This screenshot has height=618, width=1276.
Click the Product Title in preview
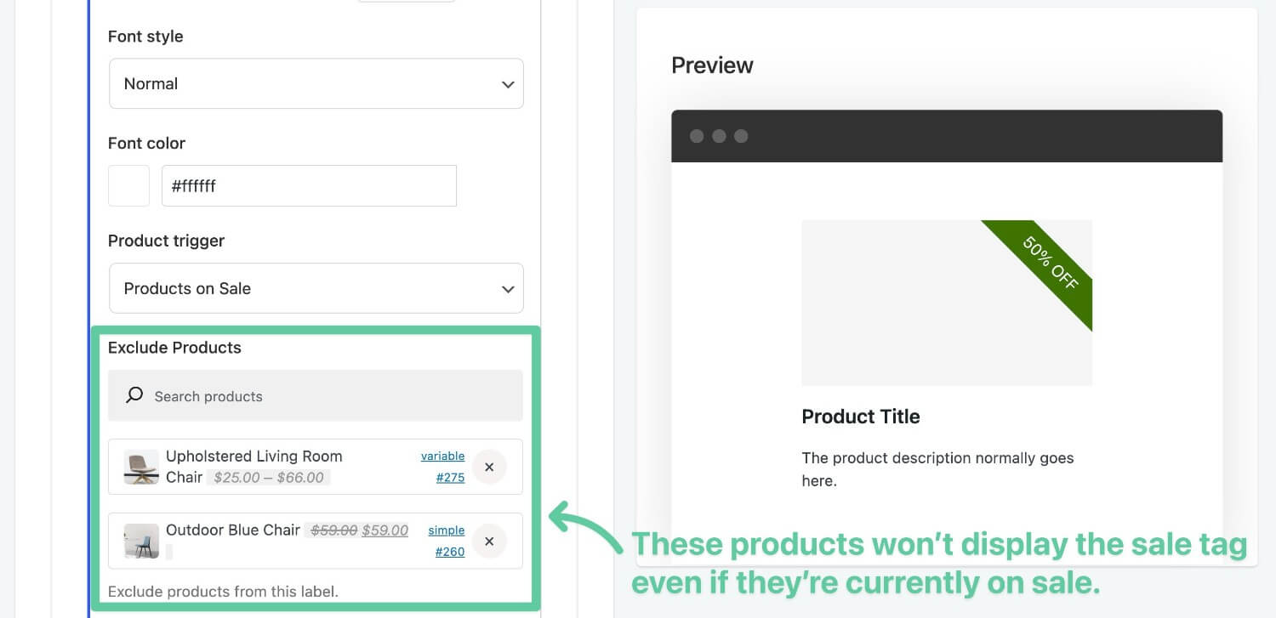[861, 417]
